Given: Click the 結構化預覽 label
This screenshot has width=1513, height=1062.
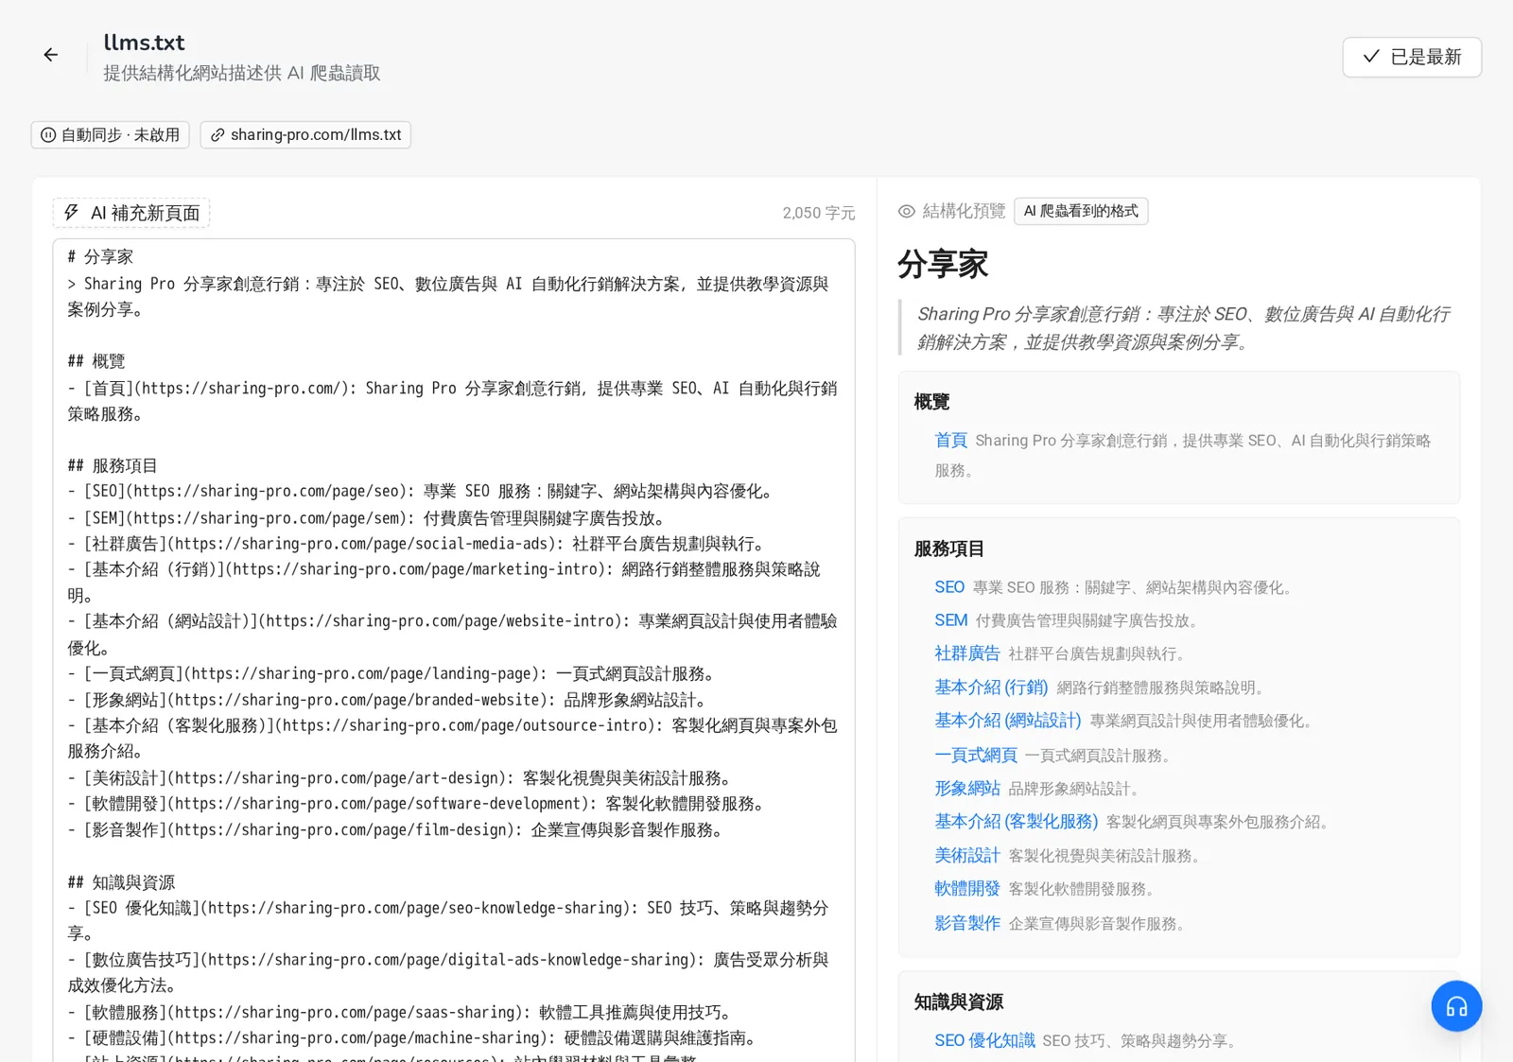Looking at the screenshot, I should pos(964,212).
